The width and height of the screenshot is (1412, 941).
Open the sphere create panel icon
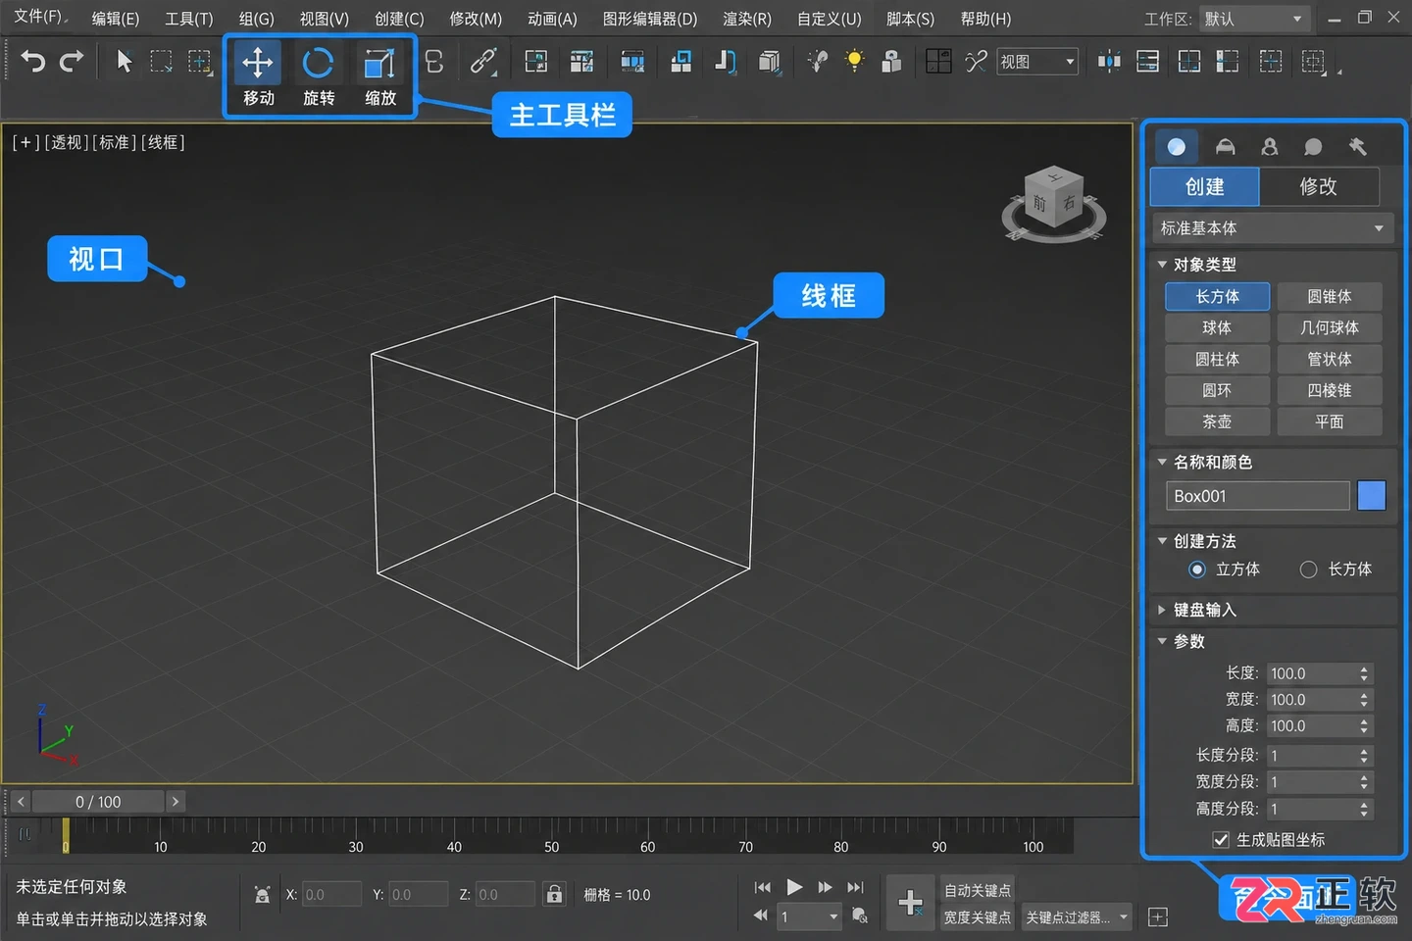[1176, 146]
